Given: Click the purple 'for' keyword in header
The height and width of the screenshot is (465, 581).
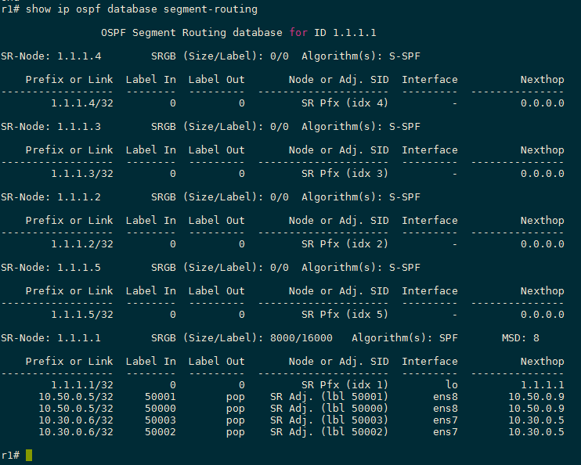Looking at the screenshot, I should click(298, 32).
